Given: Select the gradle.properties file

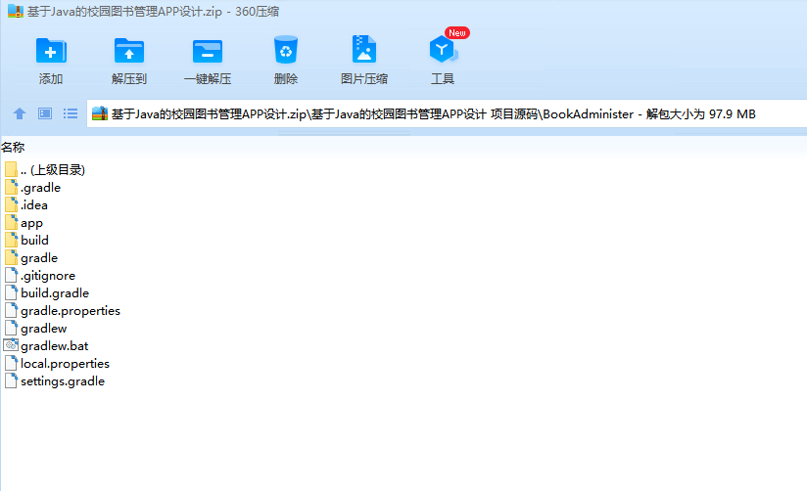Looking at the screenshot, I should [63, 310].
